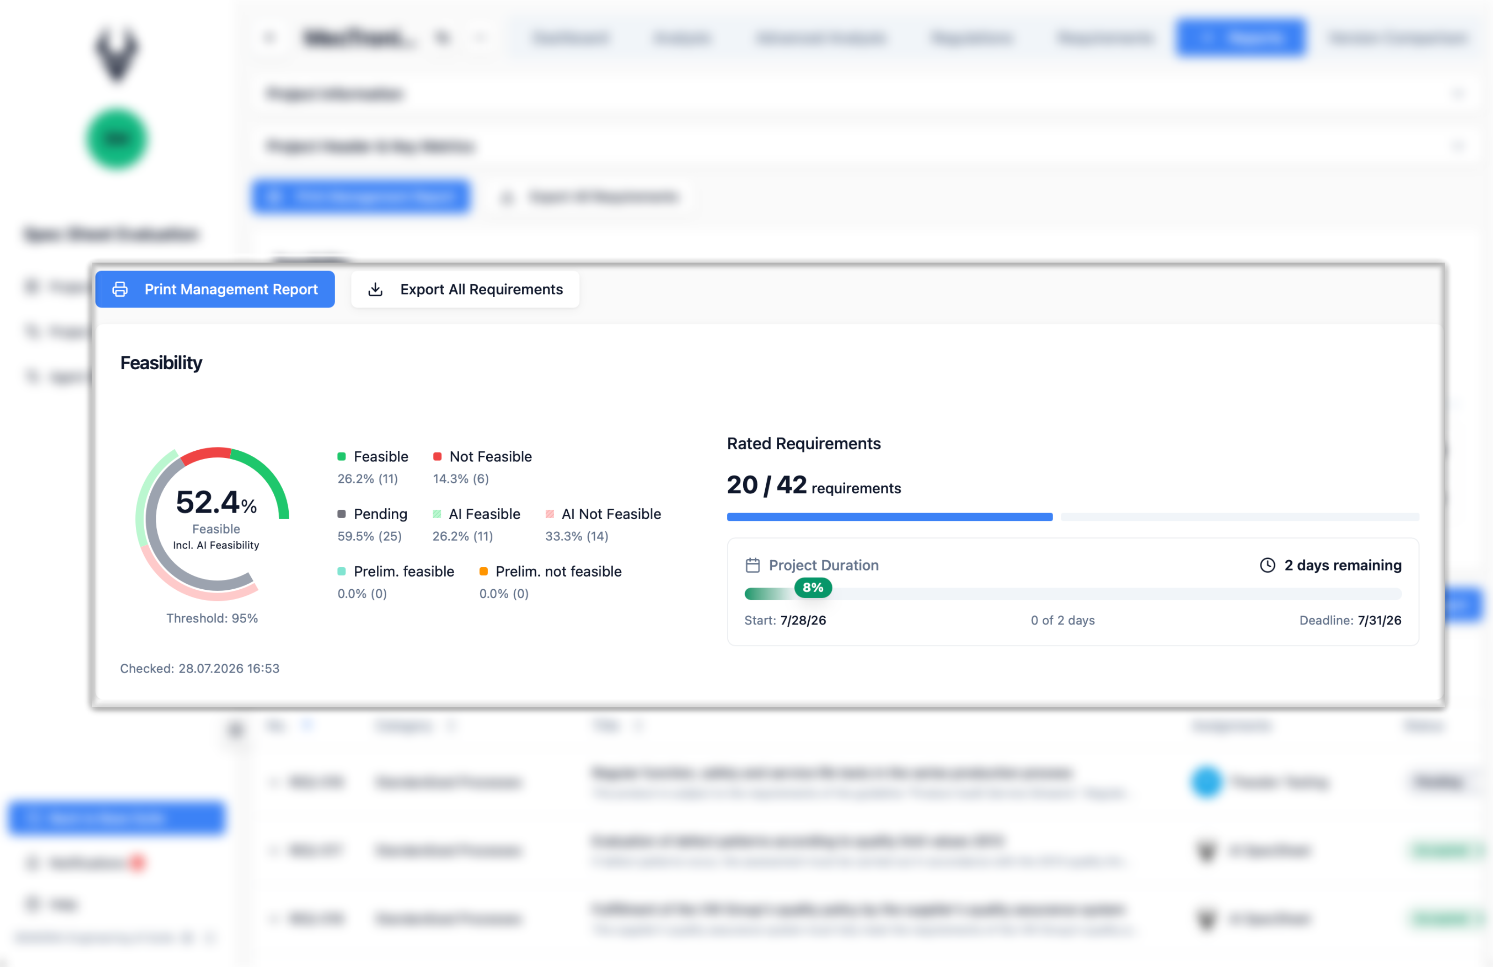
Task: Open the blurred green user avatar
Action: point(117,139)
